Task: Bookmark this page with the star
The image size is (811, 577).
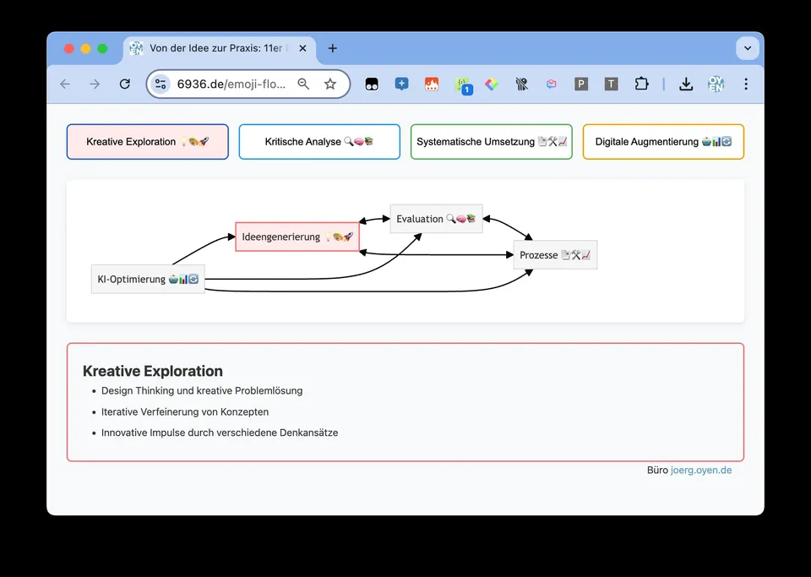Action: click(x=330, y=84)
